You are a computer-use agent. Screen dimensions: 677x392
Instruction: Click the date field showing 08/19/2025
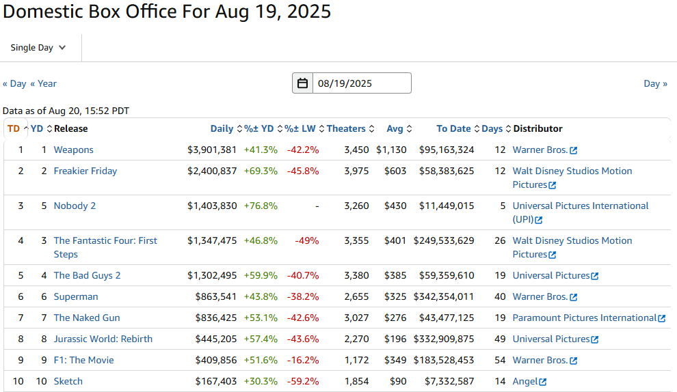(x=362, y=83)
